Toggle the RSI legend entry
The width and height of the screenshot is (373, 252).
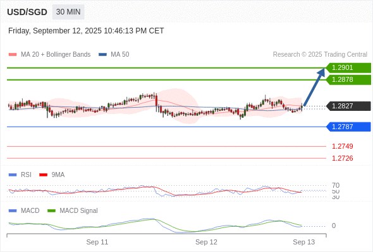[20, 175]
